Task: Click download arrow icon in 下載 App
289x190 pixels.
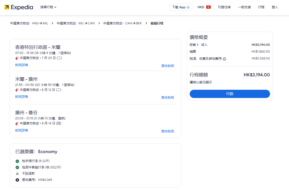Action: (x=188, y=7)
